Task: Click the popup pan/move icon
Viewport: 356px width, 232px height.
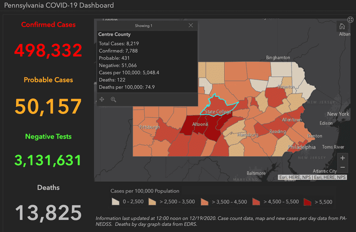Action: (102, 100)
